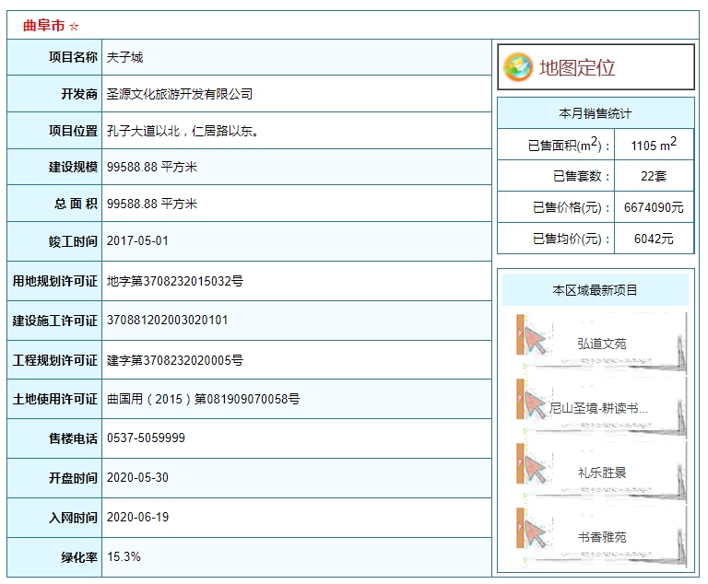Open the 礼乐胜景 project link
The image size is (708, 584).
(x=601, y=473)
